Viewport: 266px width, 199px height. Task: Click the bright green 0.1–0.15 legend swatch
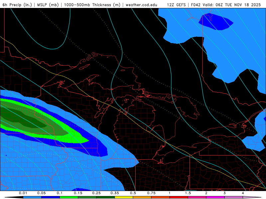click(x=69, y=197)
